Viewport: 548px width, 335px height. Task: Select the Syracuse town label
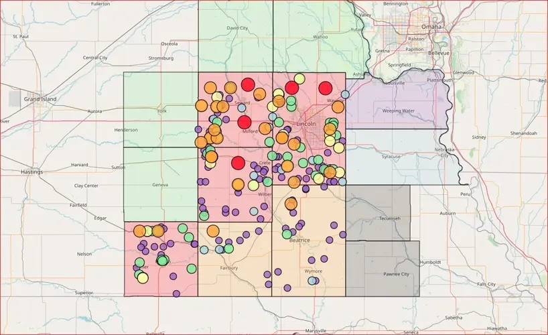pos(391,156)
